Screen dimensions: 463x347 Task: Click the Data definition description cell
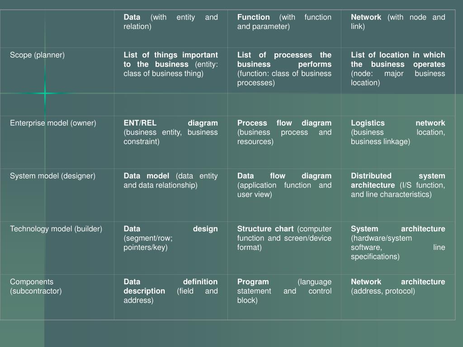170,297
